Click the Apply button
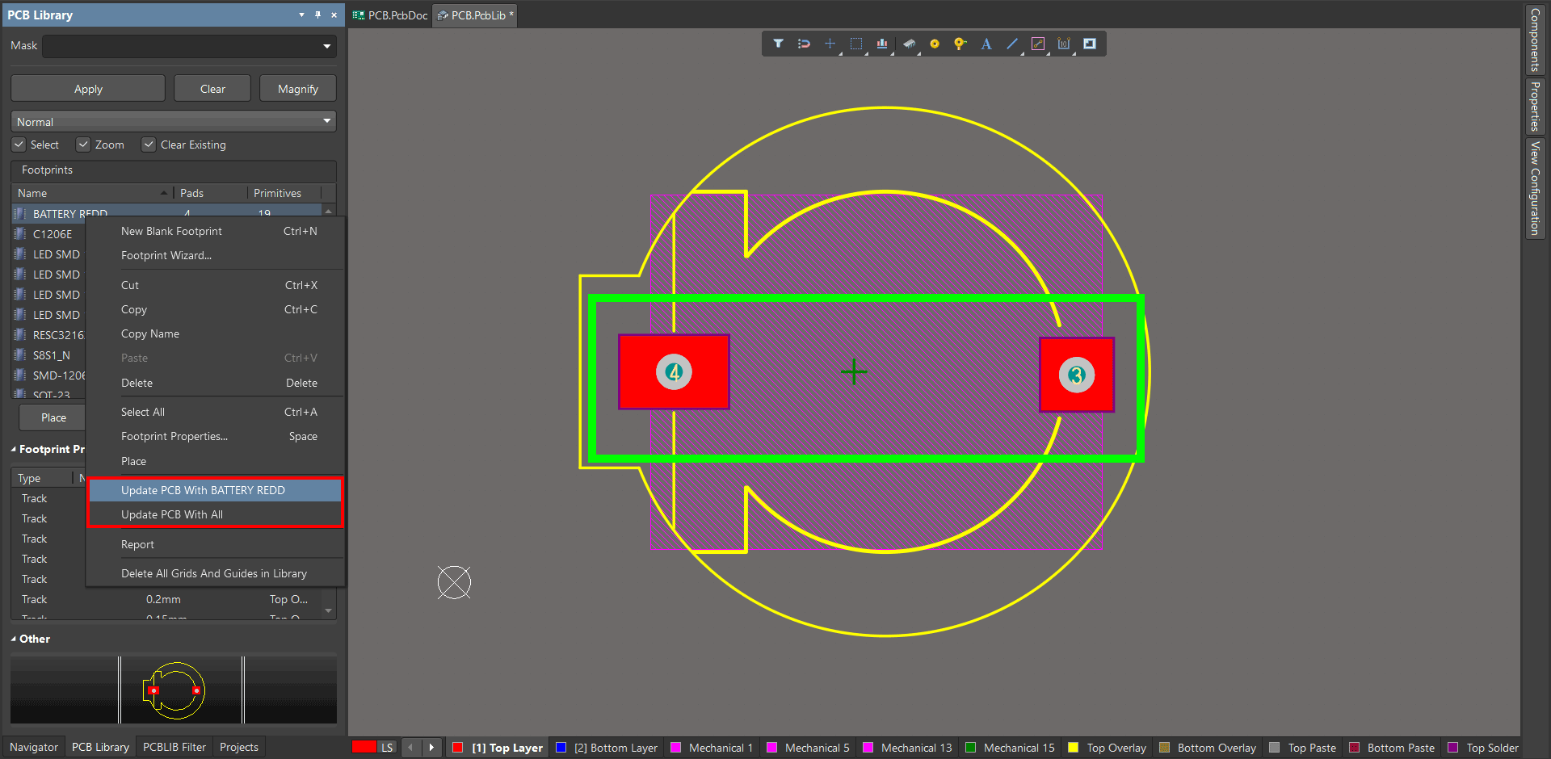The width and height of the screenshot is (1551, 759). pos(88,89)
